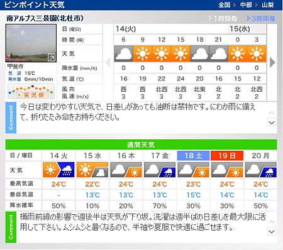Collapse weekly comment with up chevron
This screenshot has height=250, width=283.
(272, 222)
